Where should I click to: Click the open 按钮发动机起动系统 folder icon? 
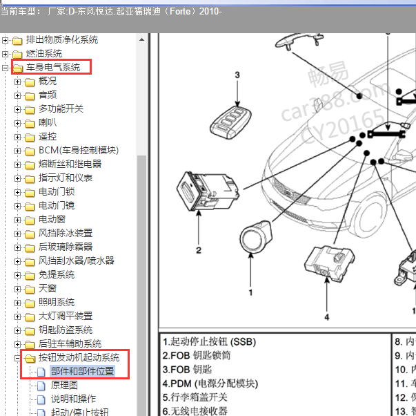pos(30,359)
